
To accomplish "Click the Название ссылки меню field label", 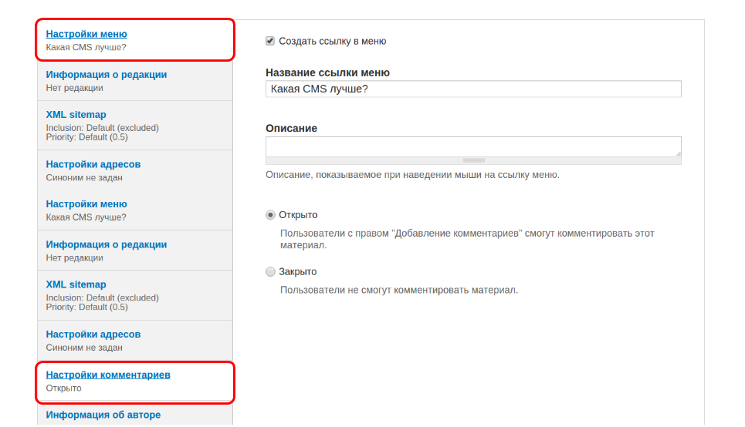I will (x=327, y=72).
